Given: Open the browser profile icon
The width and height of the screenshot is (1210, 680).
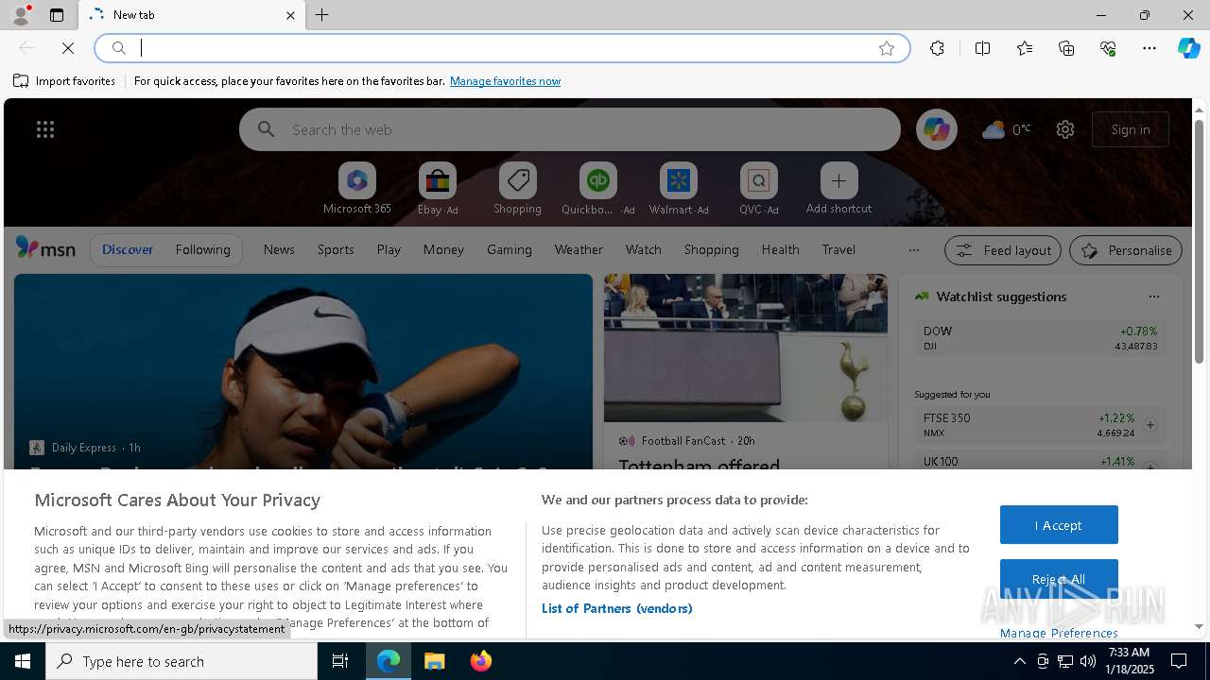Looking at the screenshot, I should coord(20,15).
